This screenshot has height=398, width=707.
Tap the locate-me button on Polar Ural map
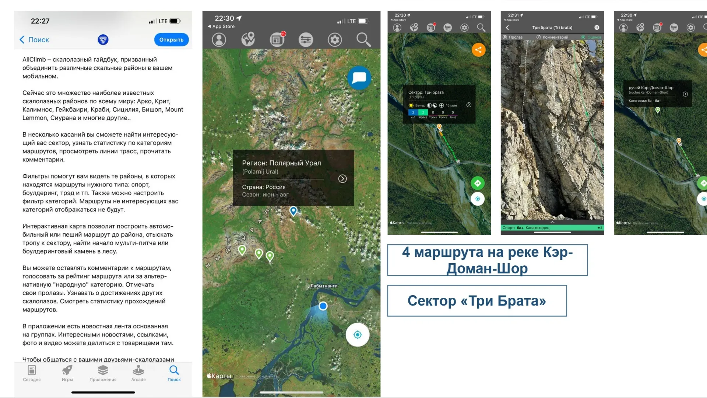pos(358,335)
